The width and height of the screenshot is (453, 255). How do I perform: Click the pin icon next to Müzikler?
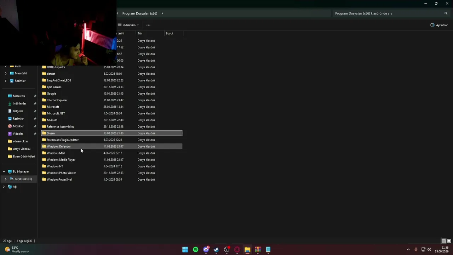35,126
